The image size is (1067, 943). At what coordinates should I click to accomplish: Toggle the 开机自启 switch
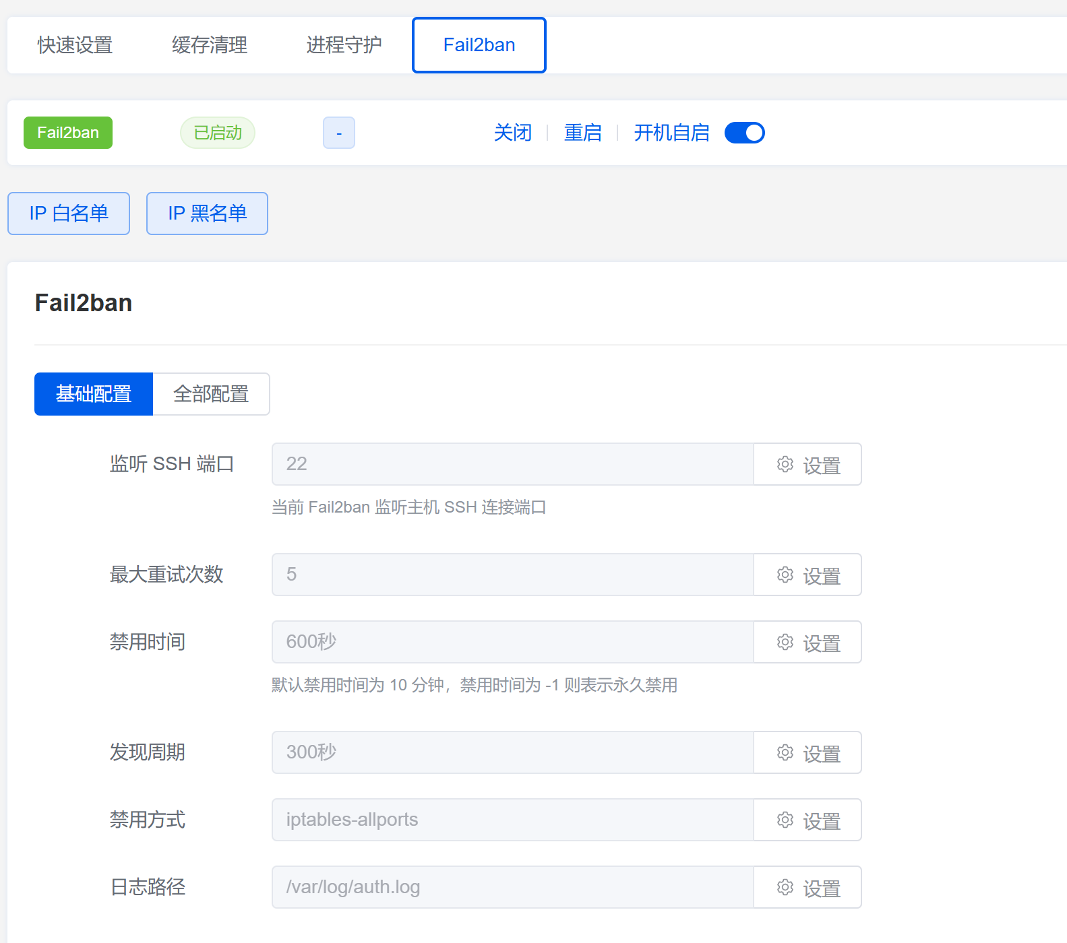tap(744, 133)
